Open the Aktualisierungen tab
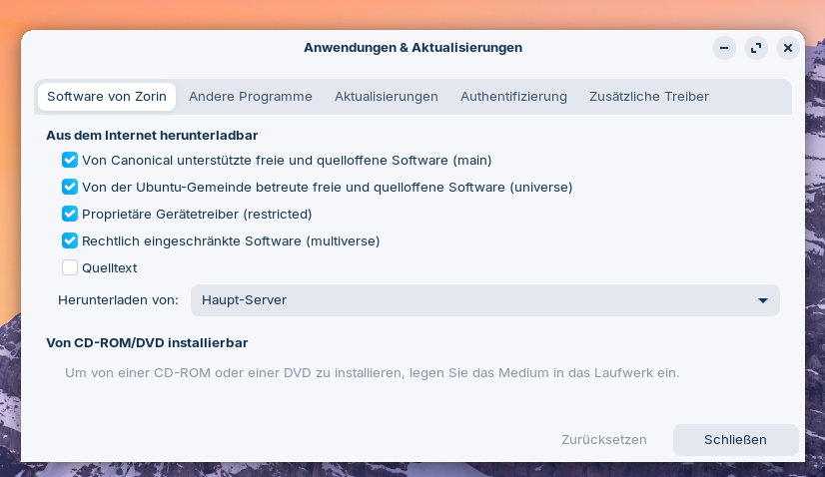The height and width of the screenshot is (477, 825). coord(387,97)
